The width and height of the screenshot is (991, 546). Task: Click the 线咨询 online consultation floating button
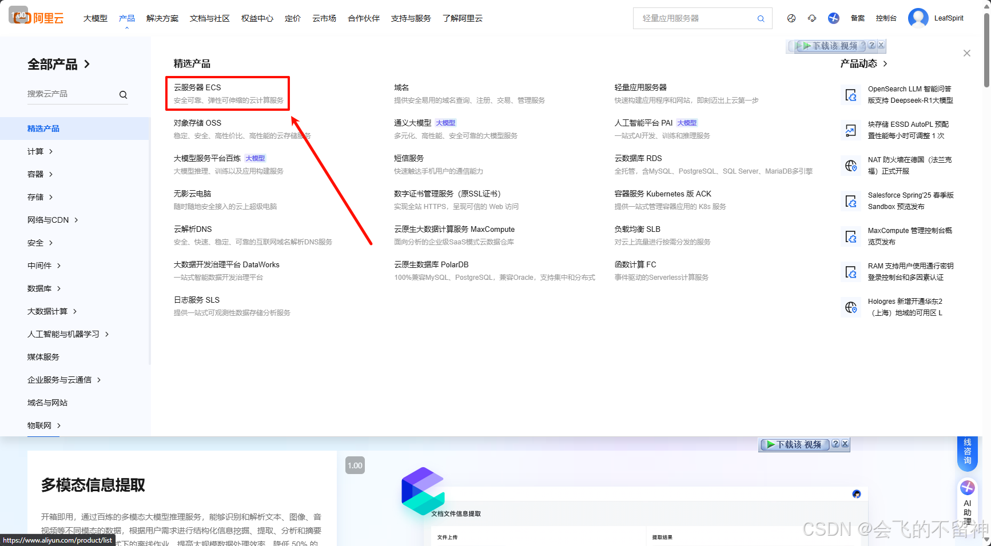(968, 453)
